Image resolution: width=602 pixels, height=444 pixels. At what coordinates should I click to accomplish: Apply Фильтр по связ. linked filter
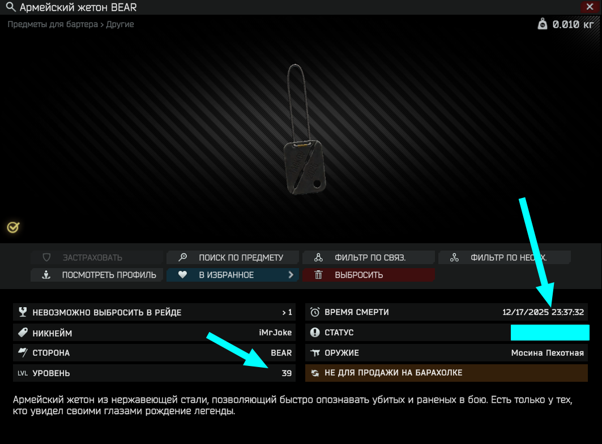pyautogui.click(x=369, y=257)
